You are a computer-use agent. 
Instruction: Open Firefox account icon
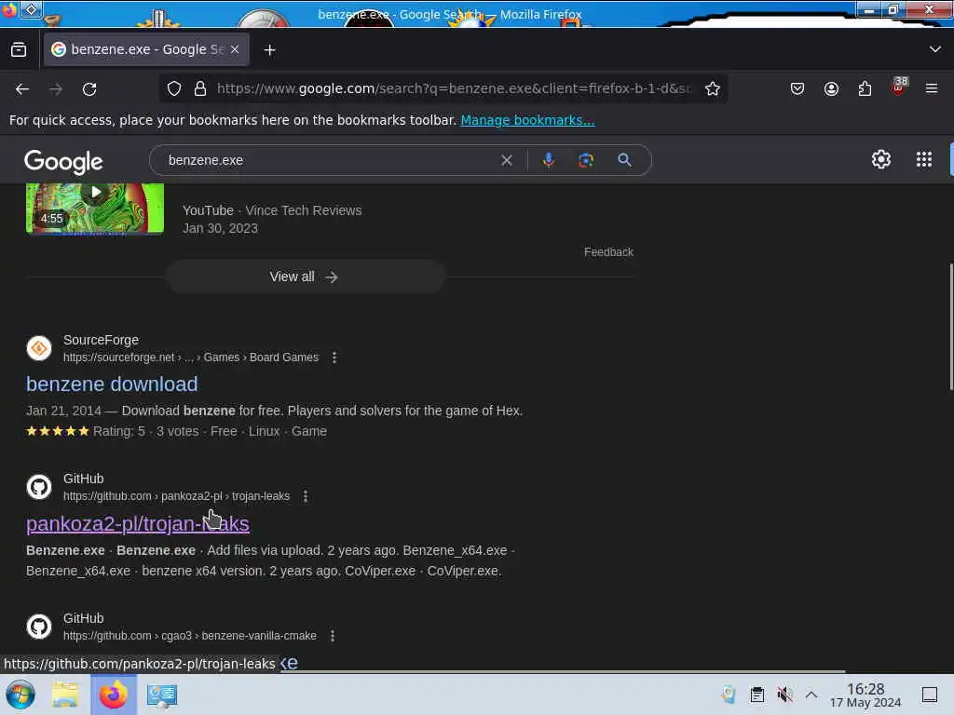[831, 88]
